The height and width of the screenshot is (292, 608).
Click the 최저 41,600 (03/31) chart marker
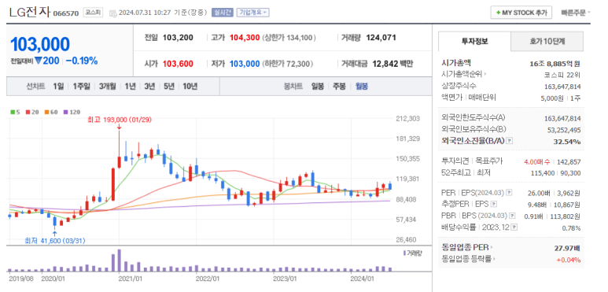55,241
